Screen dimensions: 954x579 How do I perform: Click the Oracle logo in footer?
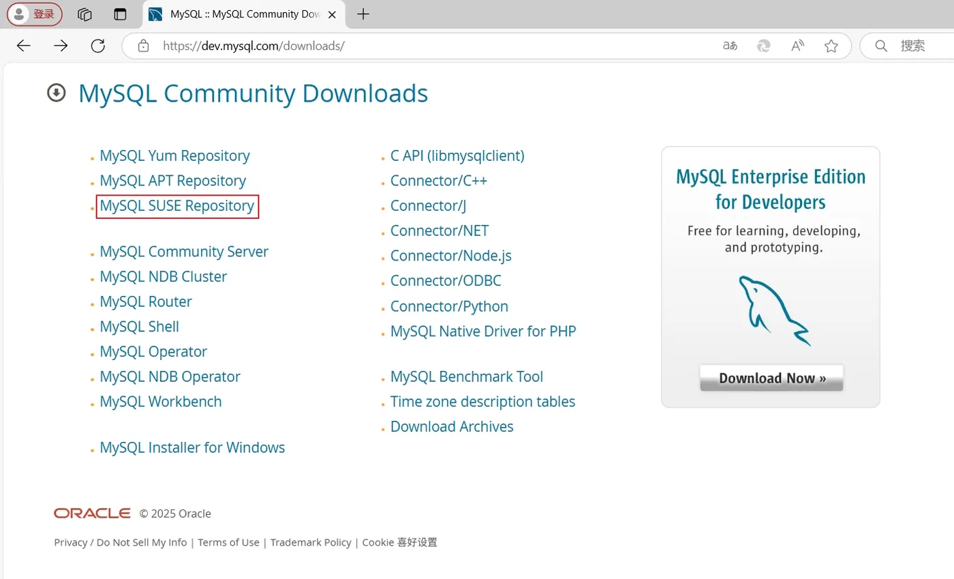[93, 514]
